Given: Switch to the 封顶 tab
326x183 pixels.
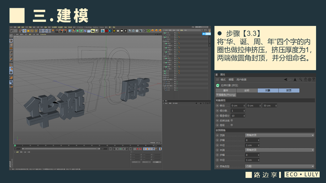Looking at the screenshot, I should click(289, 90).
